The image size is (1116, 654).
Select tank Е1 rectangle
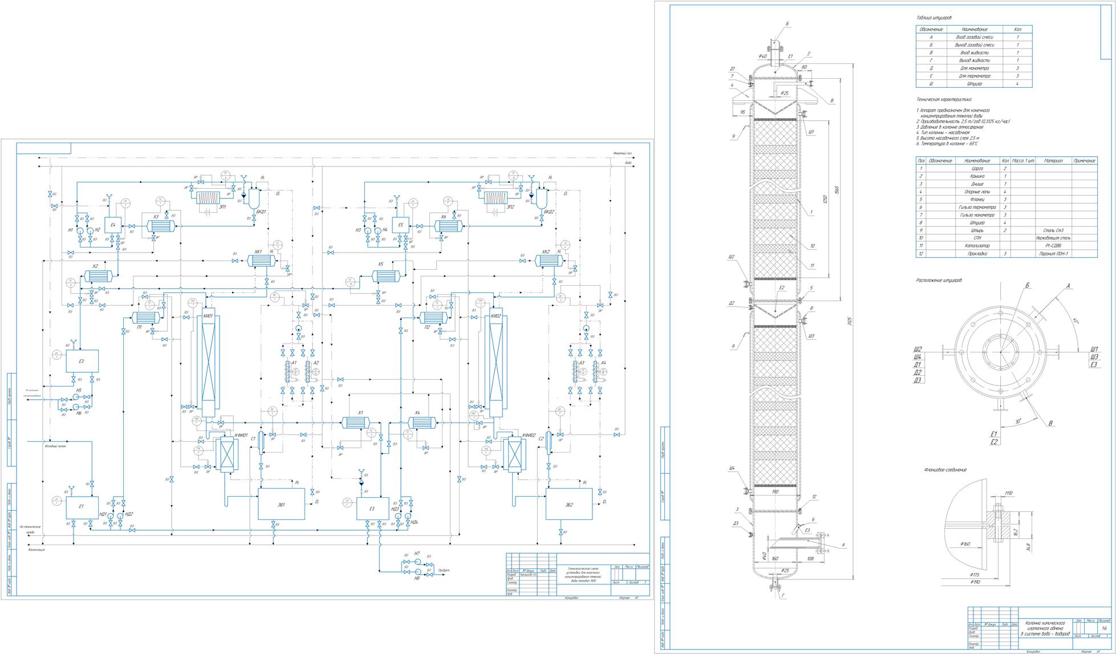tap(82, 507)
